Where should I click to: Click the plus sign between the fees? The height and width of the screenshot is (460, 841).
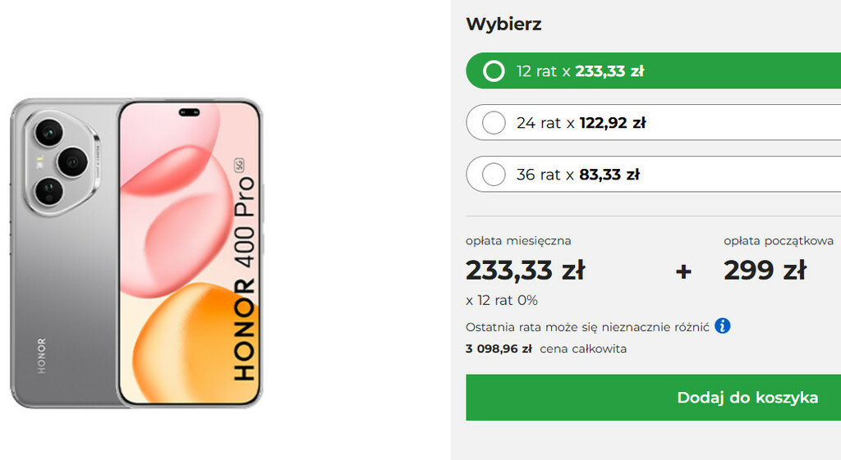683,271
